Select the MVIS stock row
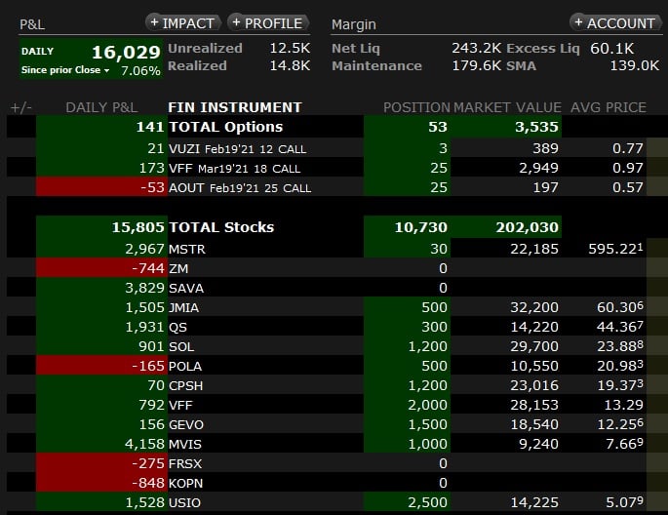 pyautogui.click(x=337, y=444)
